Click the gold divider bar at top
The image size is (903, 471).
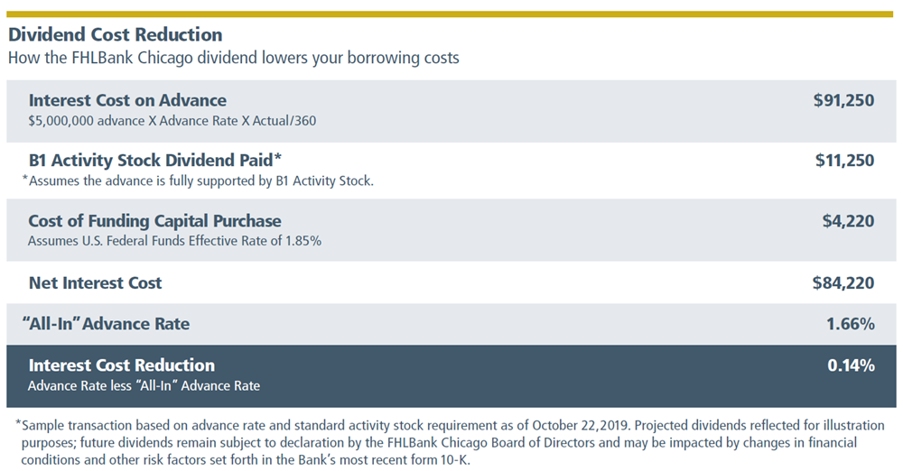click(x=450, y=14)
